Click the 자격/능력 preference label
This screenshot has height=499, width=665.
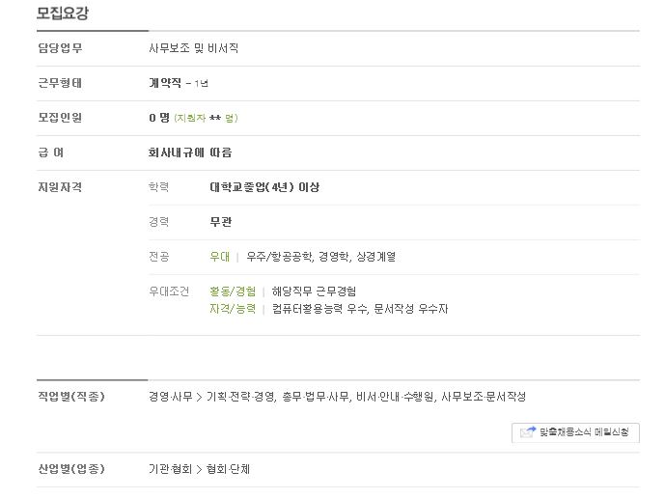[x=233, y=309]
